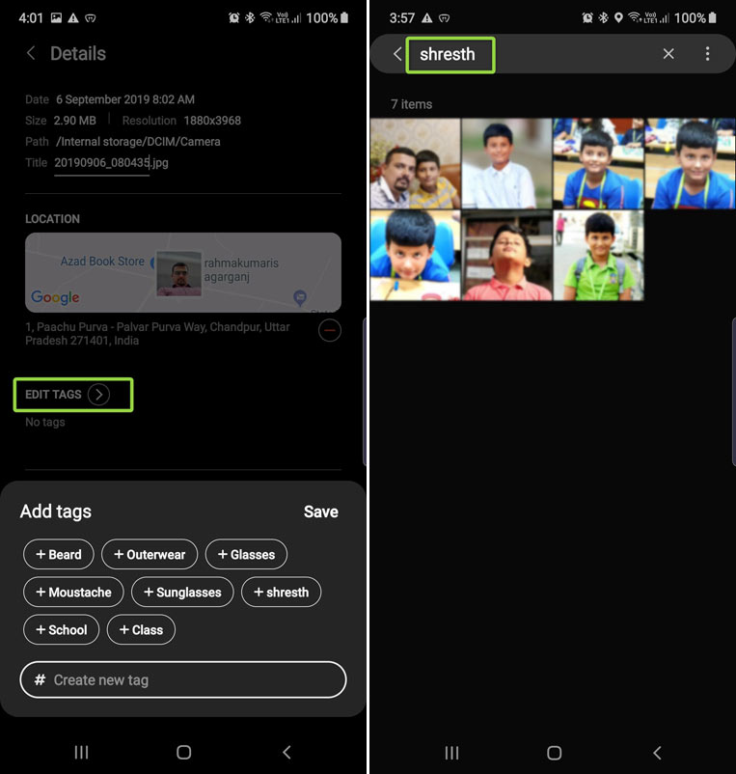Remove location with red minus icon

pyautogui.click(x=330, y=330)
